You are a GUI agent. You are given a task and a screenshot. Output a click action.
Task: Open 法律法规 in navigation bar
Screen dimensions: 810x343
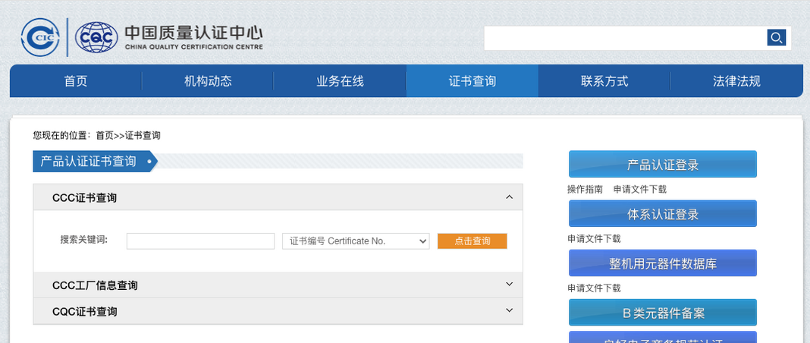click(736, 81)
